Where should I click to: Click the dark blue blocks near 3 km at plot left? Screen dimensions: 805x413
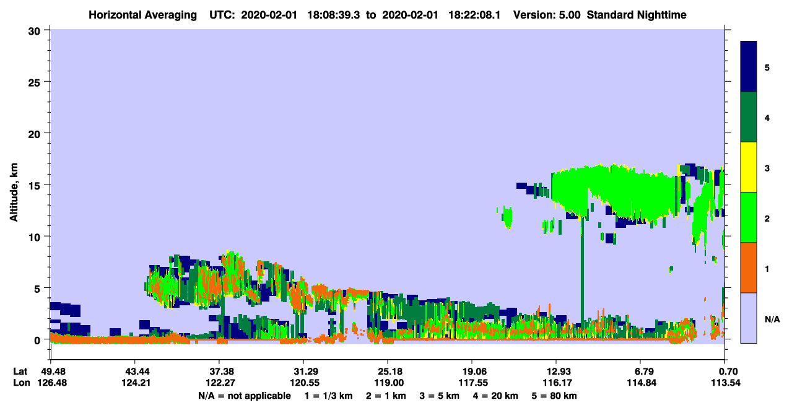[65, 309]
